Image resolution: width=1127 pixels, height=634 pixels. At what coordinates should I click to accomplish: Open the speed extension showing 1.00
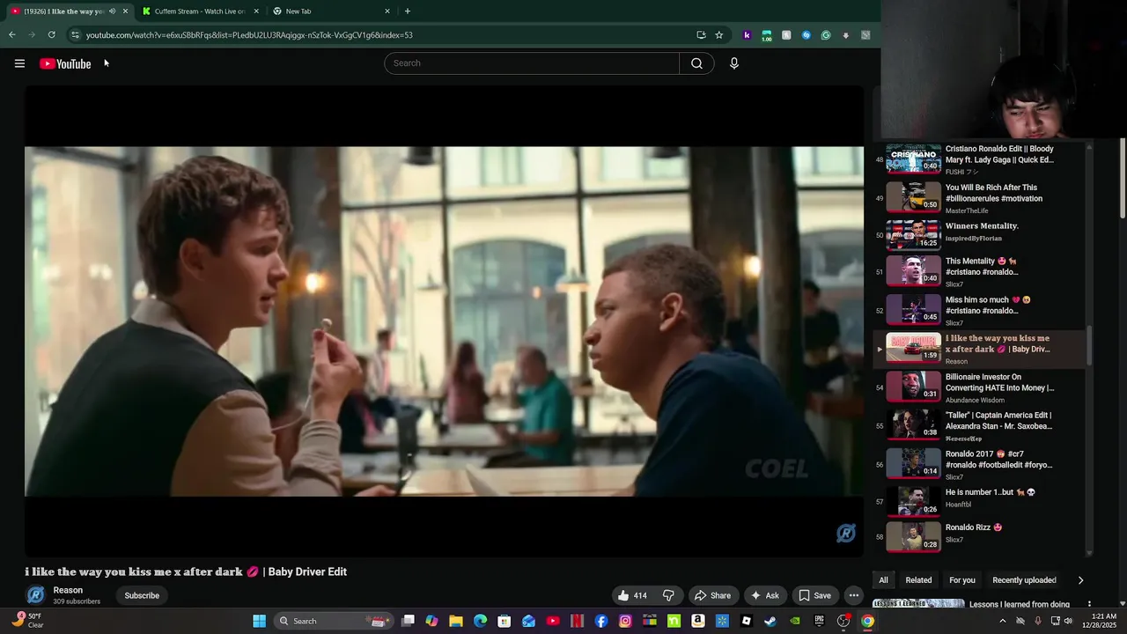pyautogui.click(x=767, y=35)
